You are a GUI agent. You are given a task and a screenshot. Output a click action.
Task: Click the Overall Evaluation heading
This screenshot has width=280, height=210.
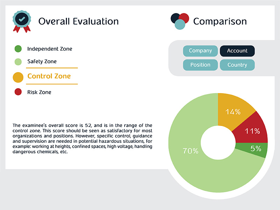[x=78, y=21]
